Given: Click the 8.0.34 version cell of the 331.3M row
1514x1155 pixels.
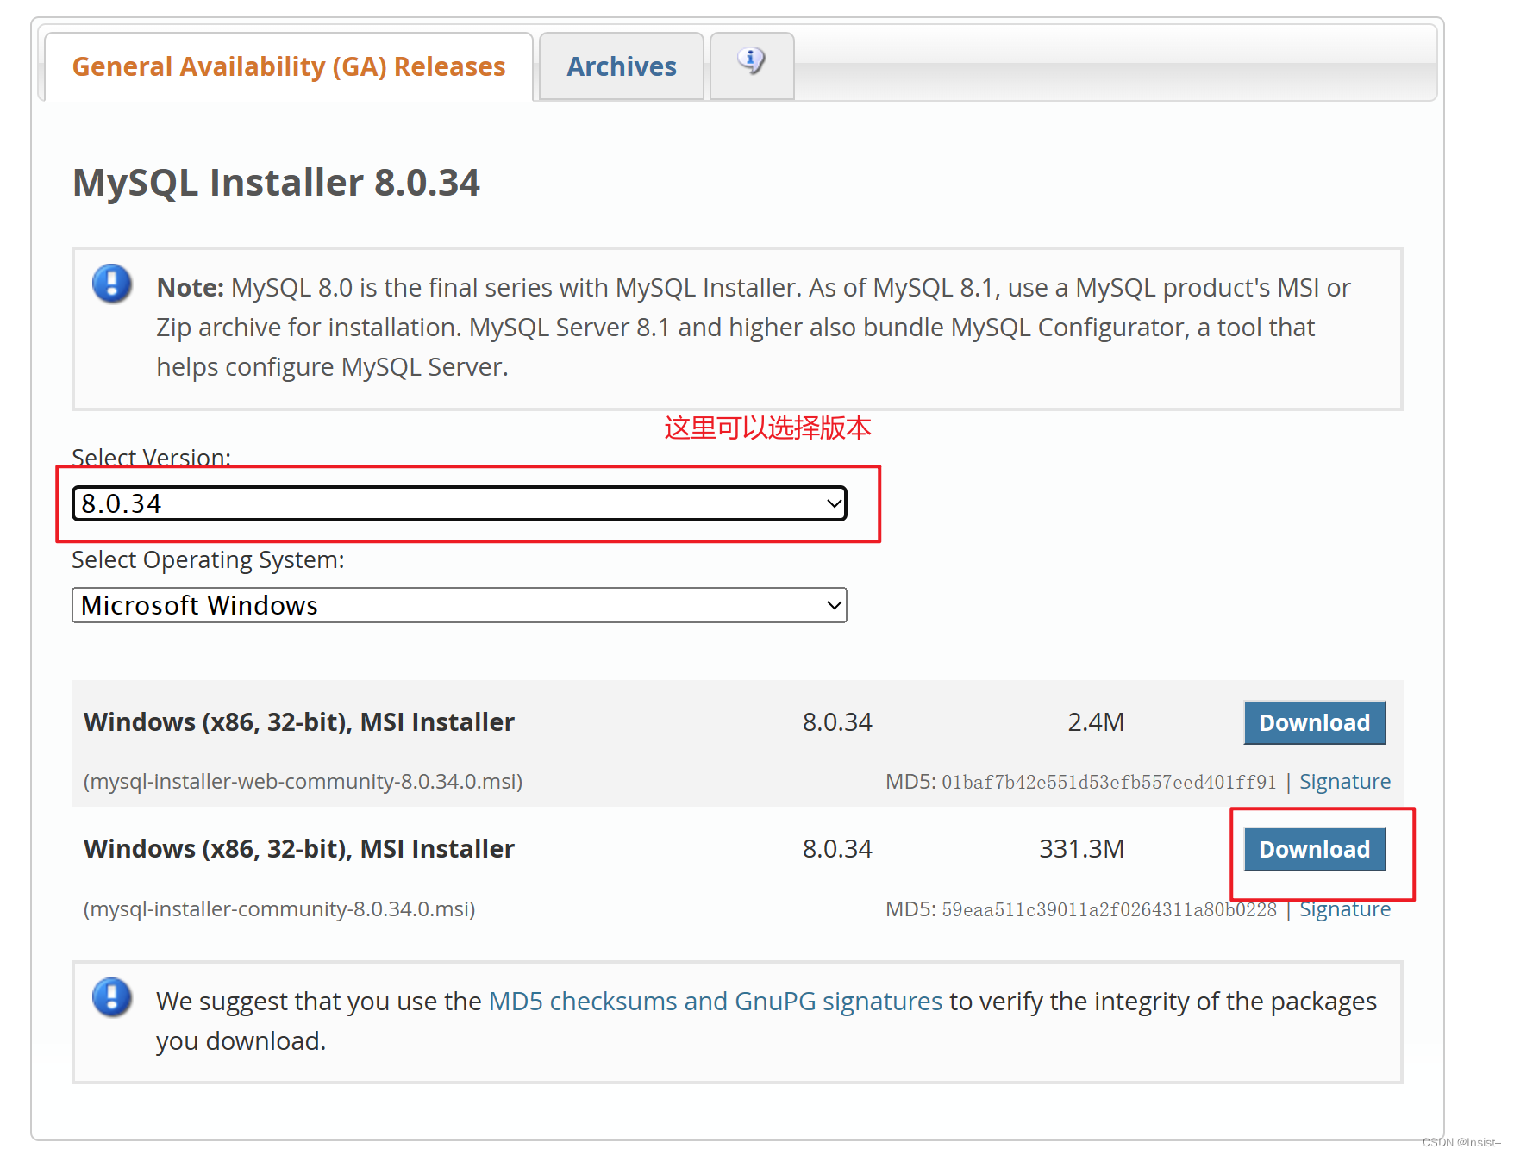Looking at the screenshot, I should tap(837, 849).
